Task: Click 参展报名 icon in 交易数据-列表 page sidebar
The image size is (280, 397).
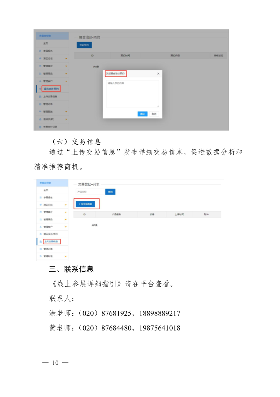Action: (41, 197)
